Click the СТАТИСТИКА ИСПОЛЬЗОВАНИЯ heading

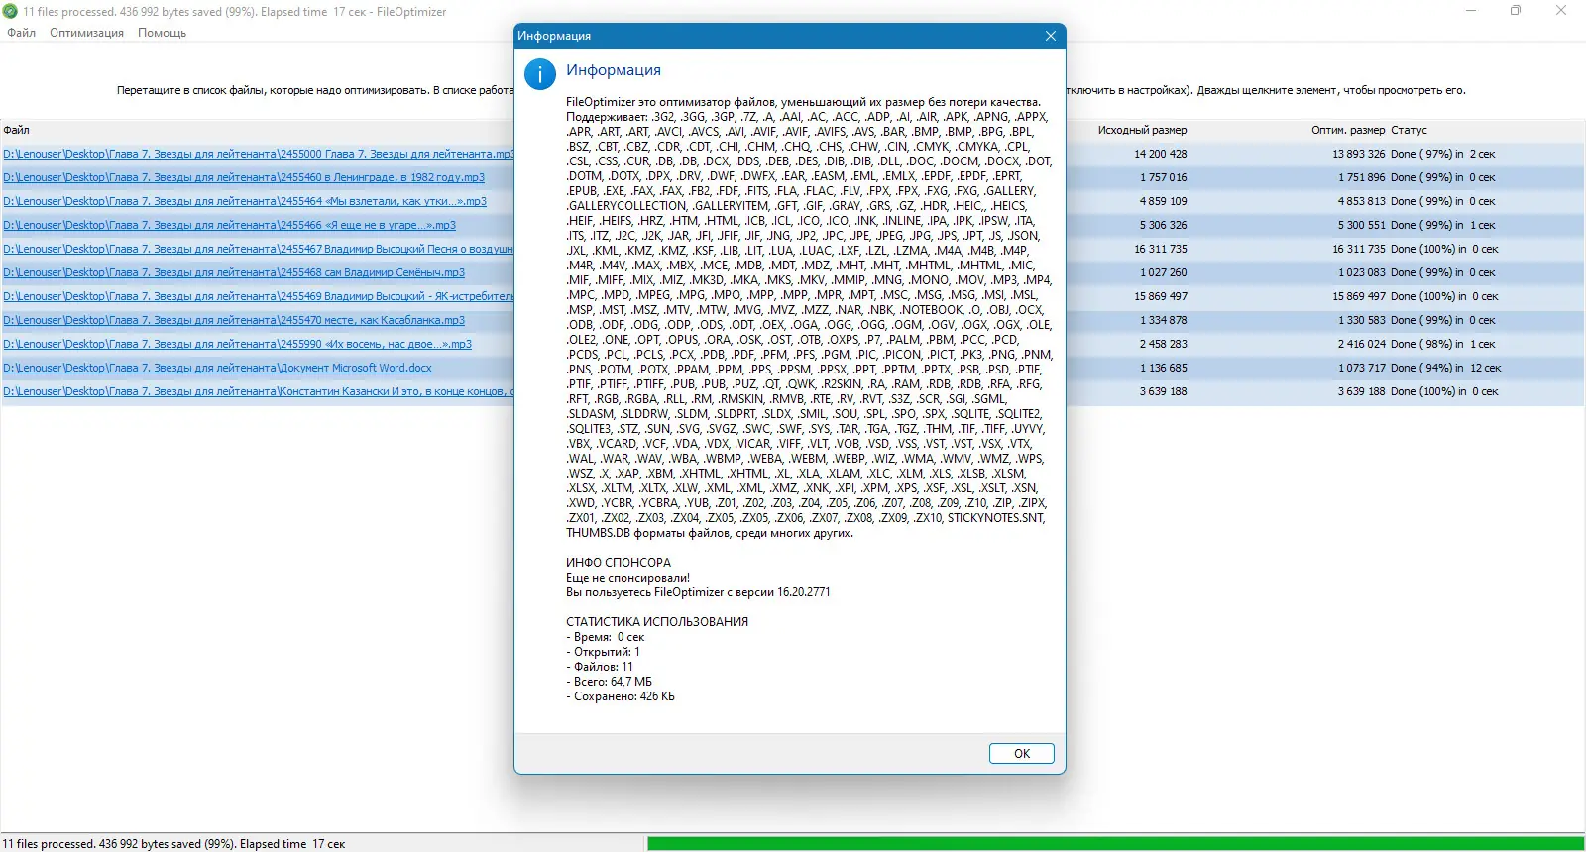pos(657,622)
